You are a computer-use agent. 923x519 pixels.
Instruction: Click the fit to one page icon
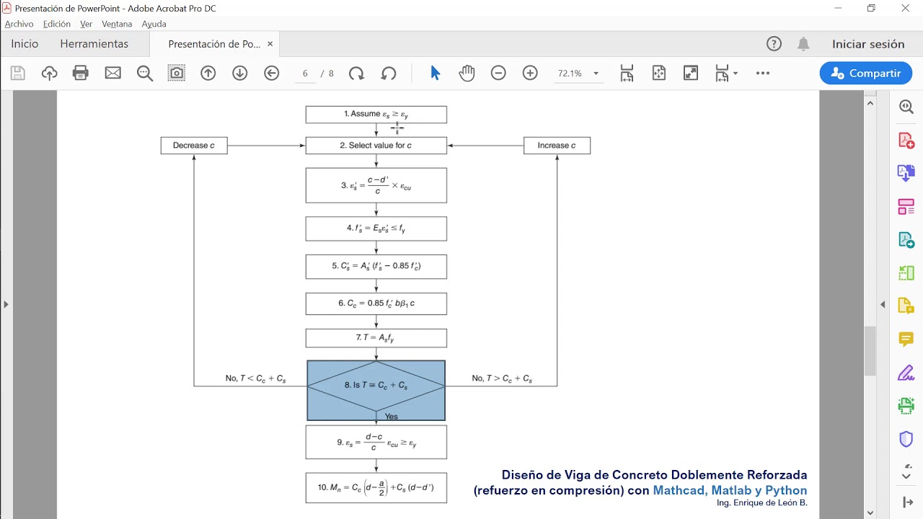[658, 73]
